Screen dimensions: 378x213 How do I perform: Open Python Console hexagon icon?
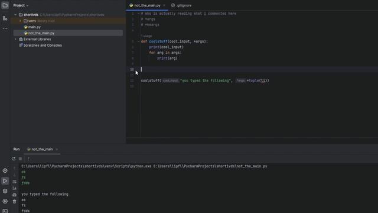click(x=5, y=201)
